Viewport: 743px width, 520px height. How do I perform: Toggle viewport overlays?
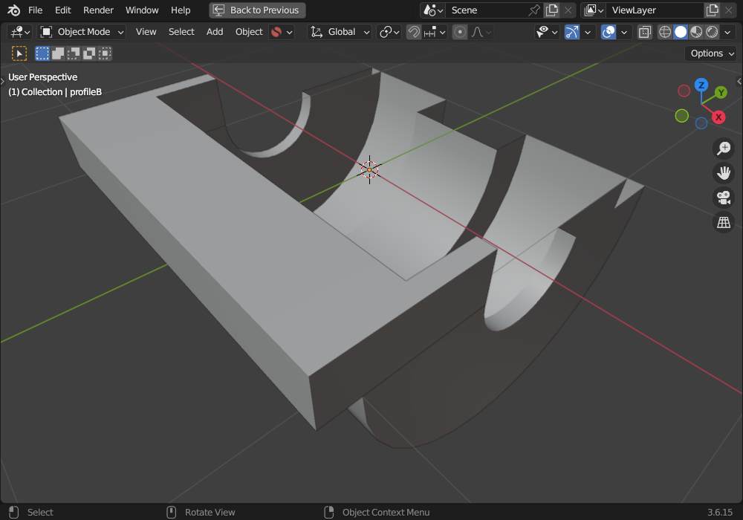(x=609, y=32)
